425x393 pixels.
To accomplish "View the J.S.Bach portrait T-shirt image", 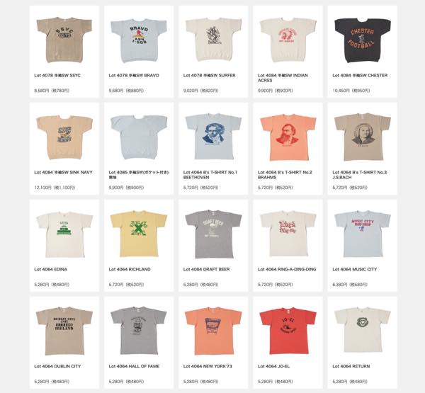I will [x=363, y=137].
